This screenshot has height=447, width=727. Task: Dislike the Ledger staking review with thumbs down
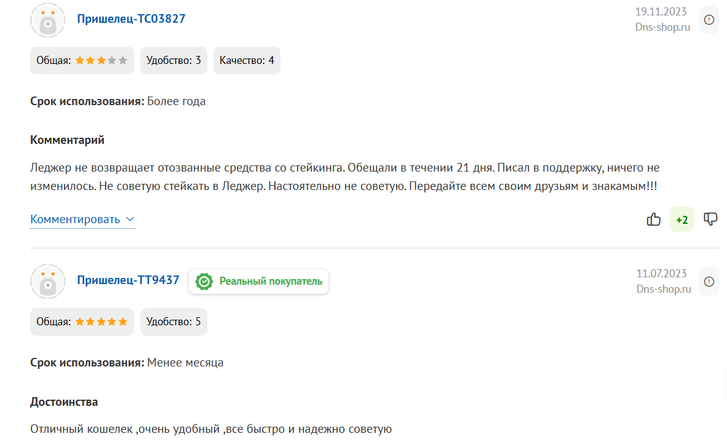[x=710, y=220]
